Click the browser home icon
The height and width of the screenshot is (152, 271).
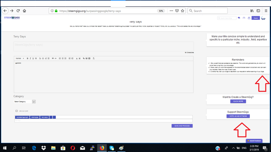point(25,11)
